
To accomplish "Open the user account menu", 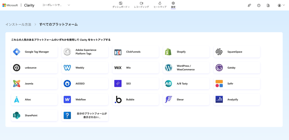I will point(281,5).
